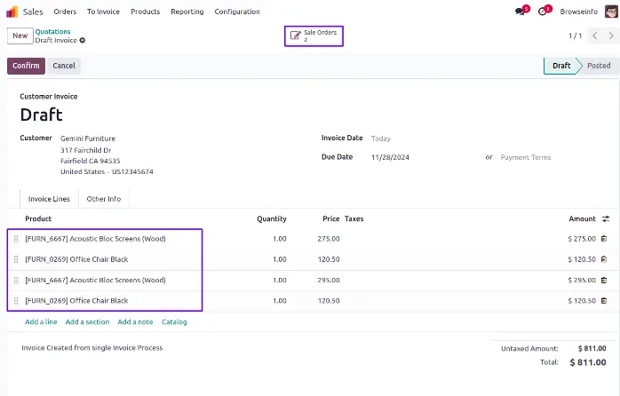The image size is (620, 396).
Task: Click the user avatar picture
Action: (609, 12)
